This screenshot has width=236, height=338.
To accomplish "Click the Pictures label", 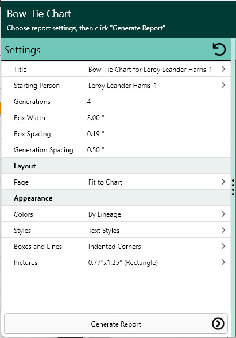I will 26,262.
